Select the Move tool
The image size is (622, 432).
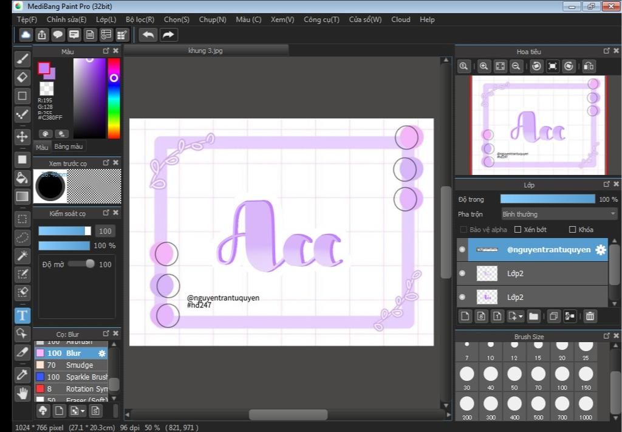coord(22,137)
